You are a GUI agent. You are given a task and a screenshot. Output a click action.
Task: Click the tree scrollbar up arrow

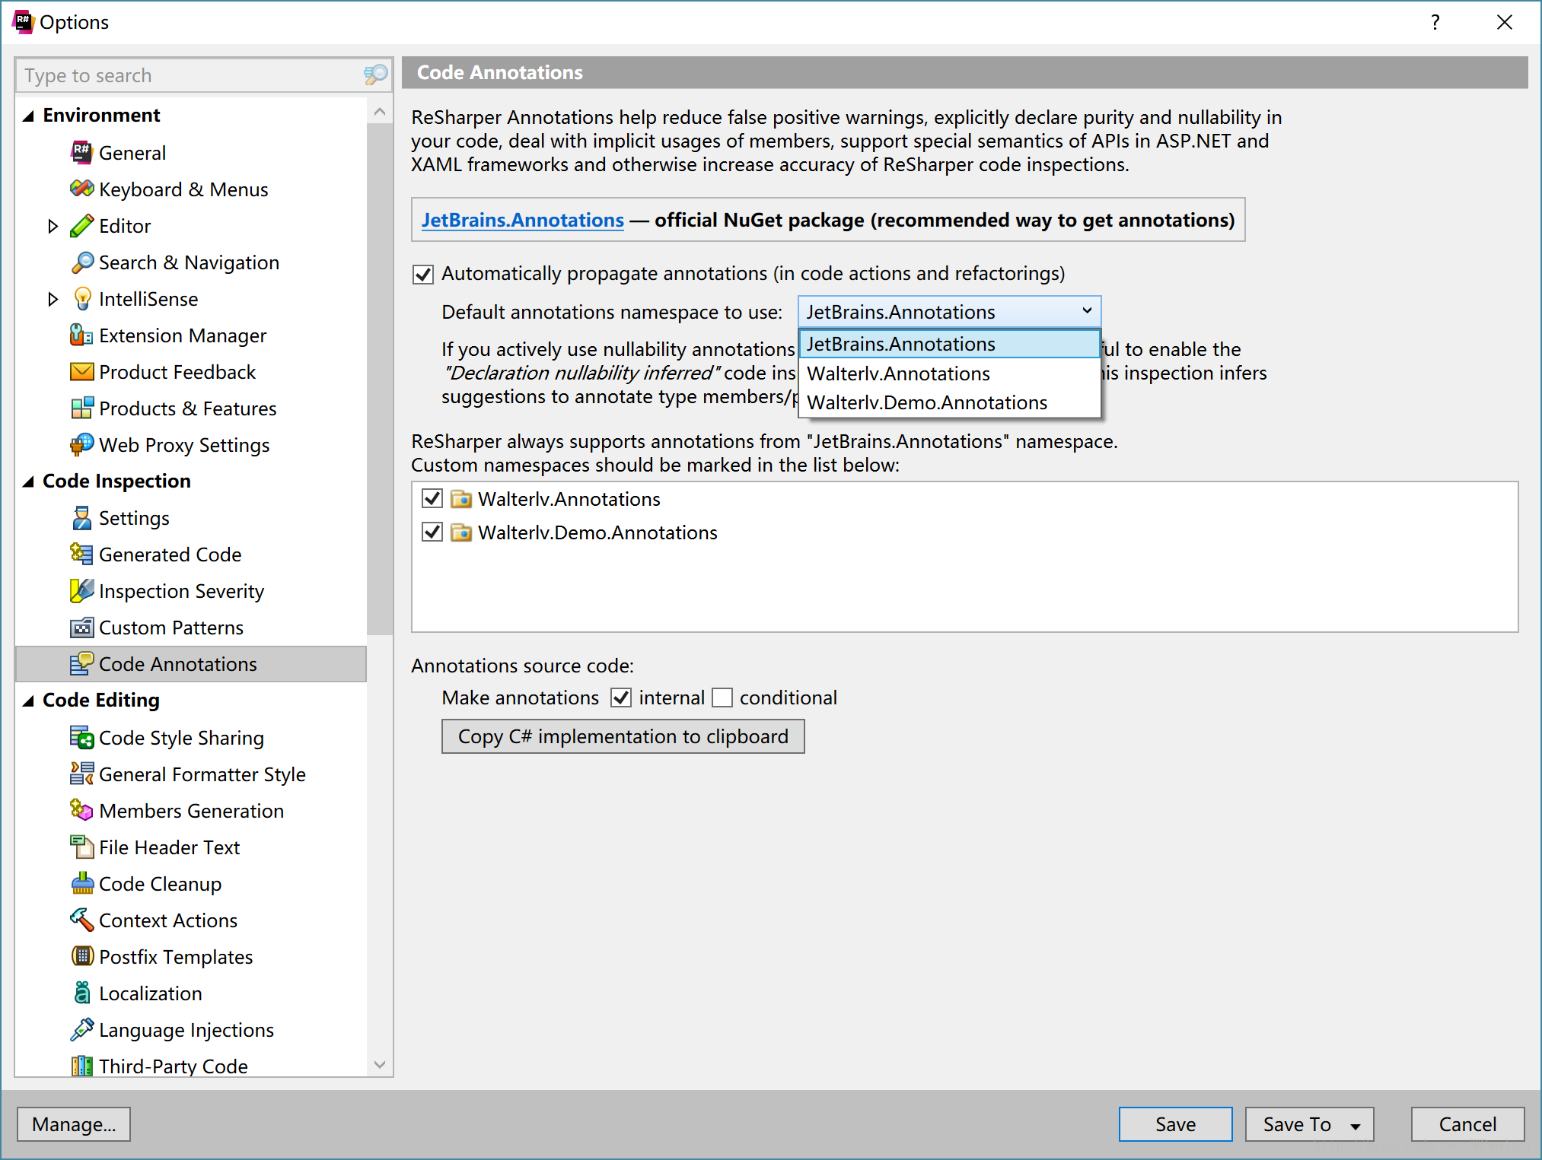pos(380,113)
